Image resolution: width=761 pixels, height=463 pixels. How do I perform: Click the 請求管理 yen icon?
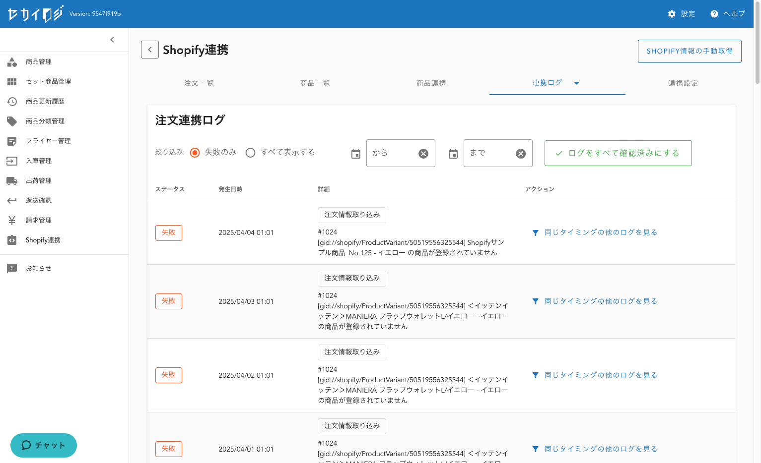12,221
